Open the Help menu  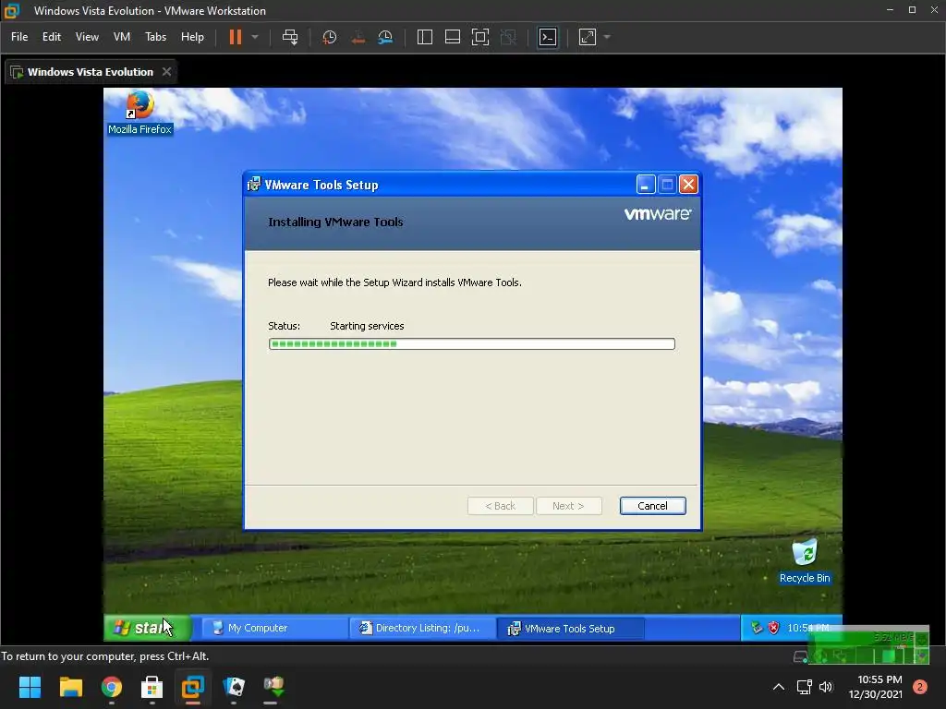[x=192, y=37]
